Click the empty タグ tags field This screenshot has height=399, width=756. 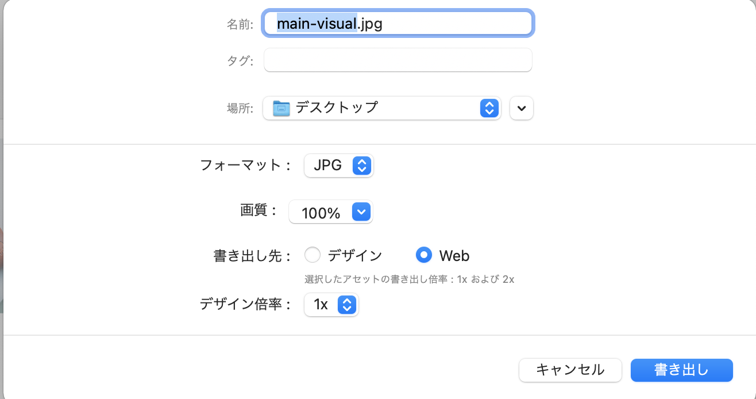(398, 60)
